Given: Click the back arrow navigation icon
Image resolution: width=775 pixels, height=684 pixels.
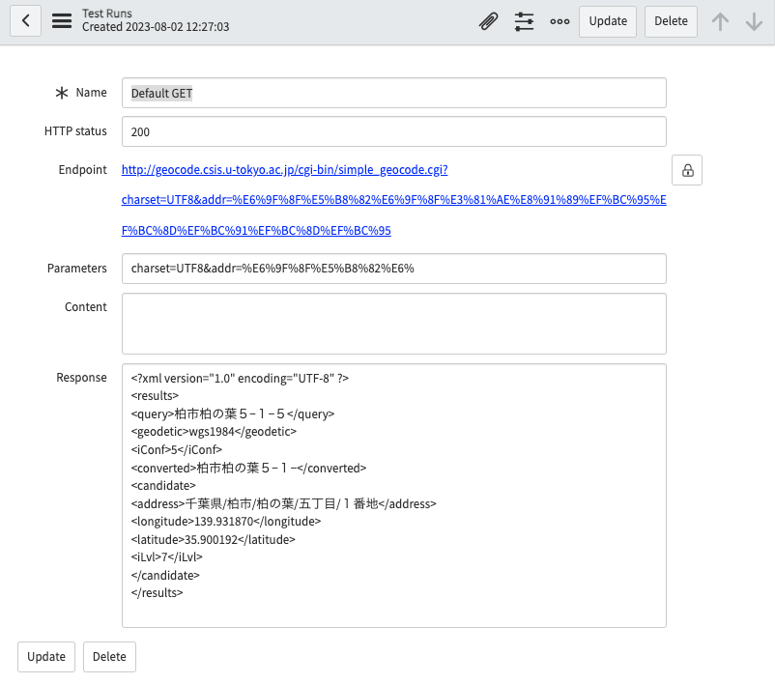Looking at the screenshot, I should tap(25, 20).
